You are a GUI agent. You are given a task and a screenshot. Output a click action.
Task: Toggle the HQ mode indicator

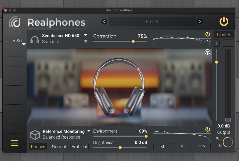(228, 120)
